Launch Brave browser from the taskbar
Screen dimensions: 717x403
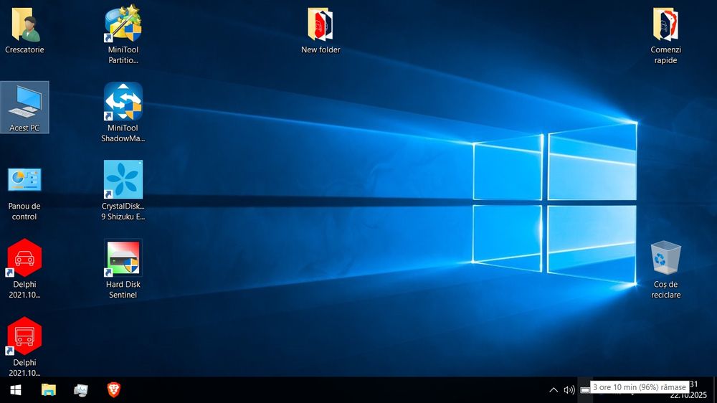click(114, 390)
